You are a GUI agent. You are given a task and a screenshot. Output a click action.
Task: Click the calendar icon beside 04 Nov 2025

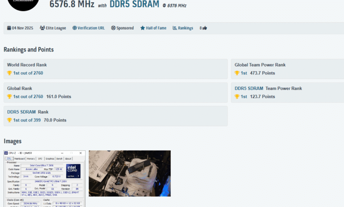point(9,28)
